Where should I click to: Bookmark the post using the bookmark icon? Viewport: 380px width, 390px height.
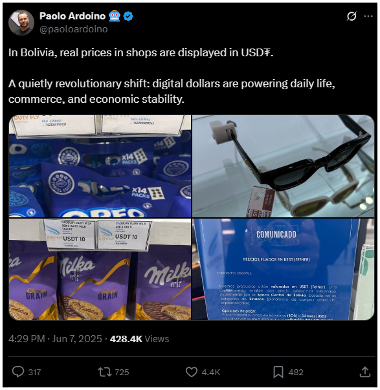point(278,372)
